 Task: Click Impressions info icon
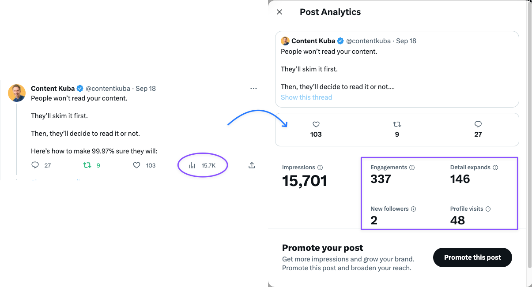tap(320, 168)
